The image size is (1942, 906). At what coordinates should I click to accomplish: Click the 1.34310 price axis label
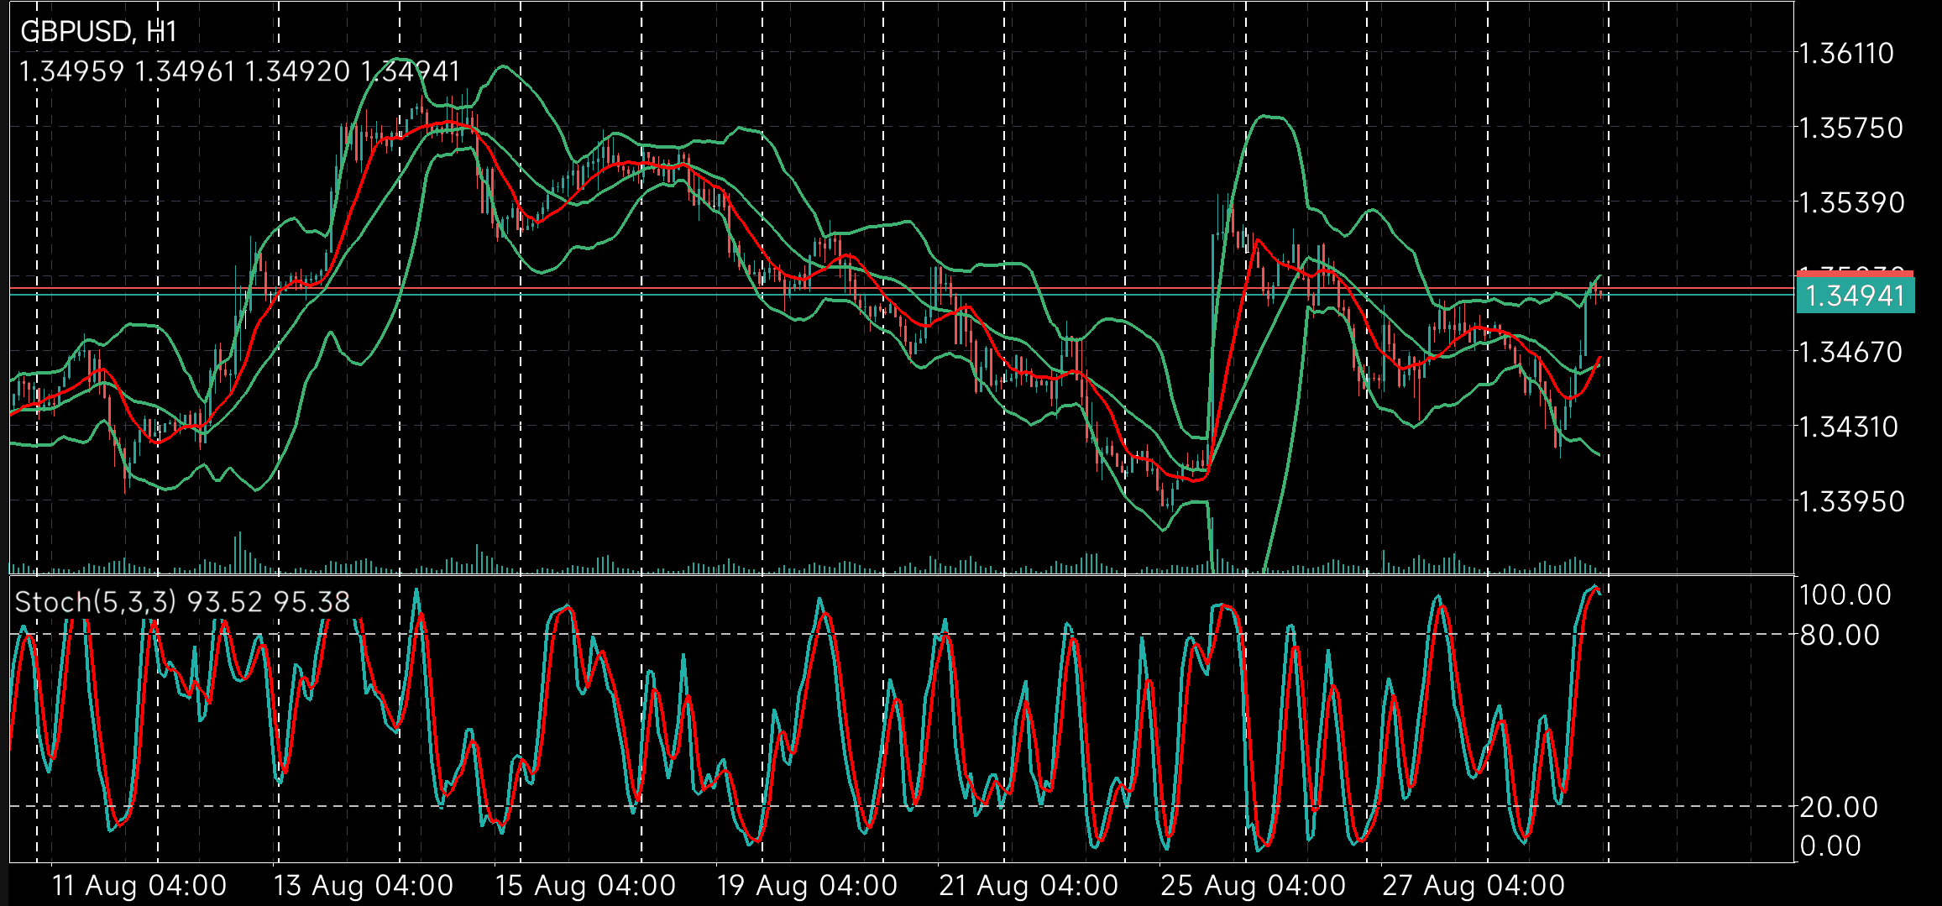[1848, 427]
